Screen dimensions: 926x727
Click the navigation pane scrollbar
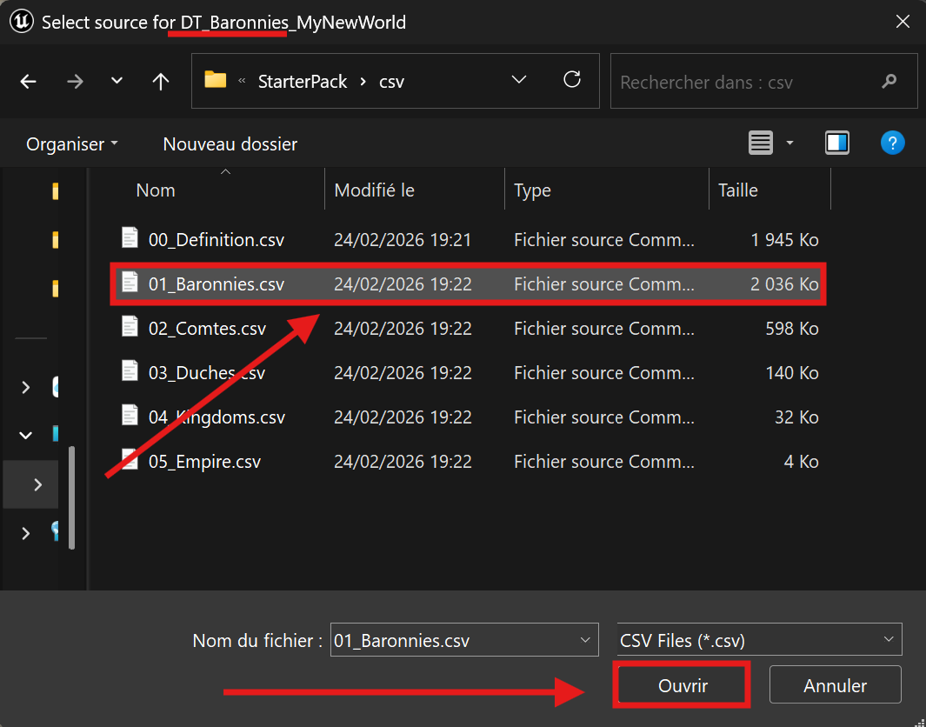point(72,498)
